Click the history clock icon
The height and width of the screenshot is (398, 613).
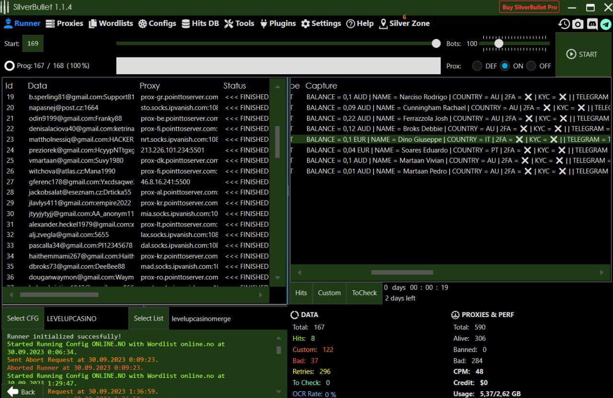(x=564, y=24)
